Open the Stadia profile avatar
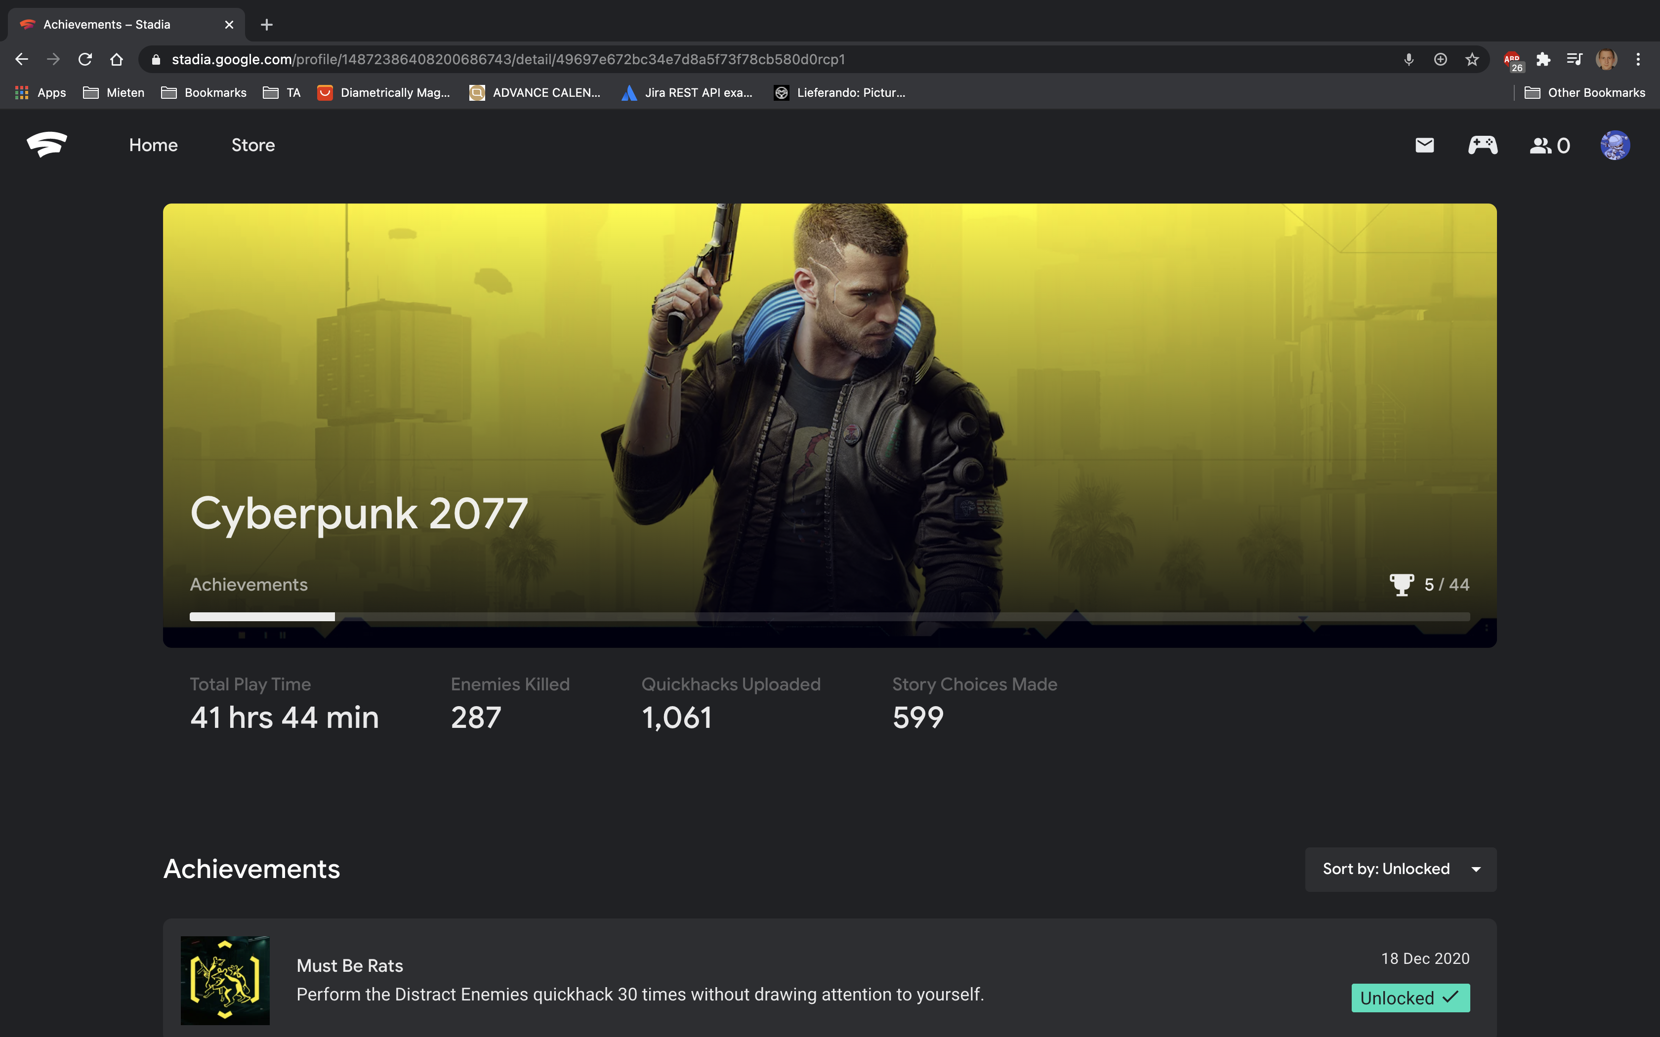This screenshot has height=1037, width=1660. coord(1615,145)
